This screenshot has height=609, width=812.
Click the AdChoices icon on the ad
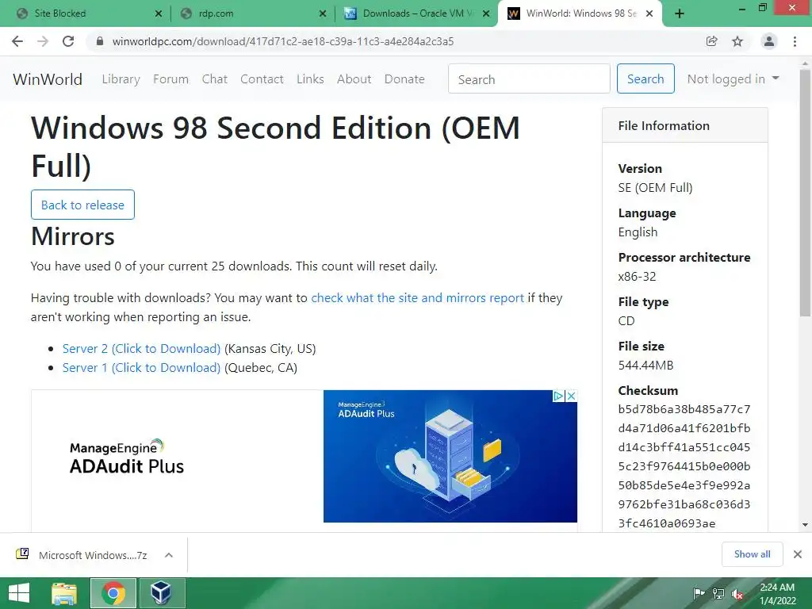[x=558, y=396]
